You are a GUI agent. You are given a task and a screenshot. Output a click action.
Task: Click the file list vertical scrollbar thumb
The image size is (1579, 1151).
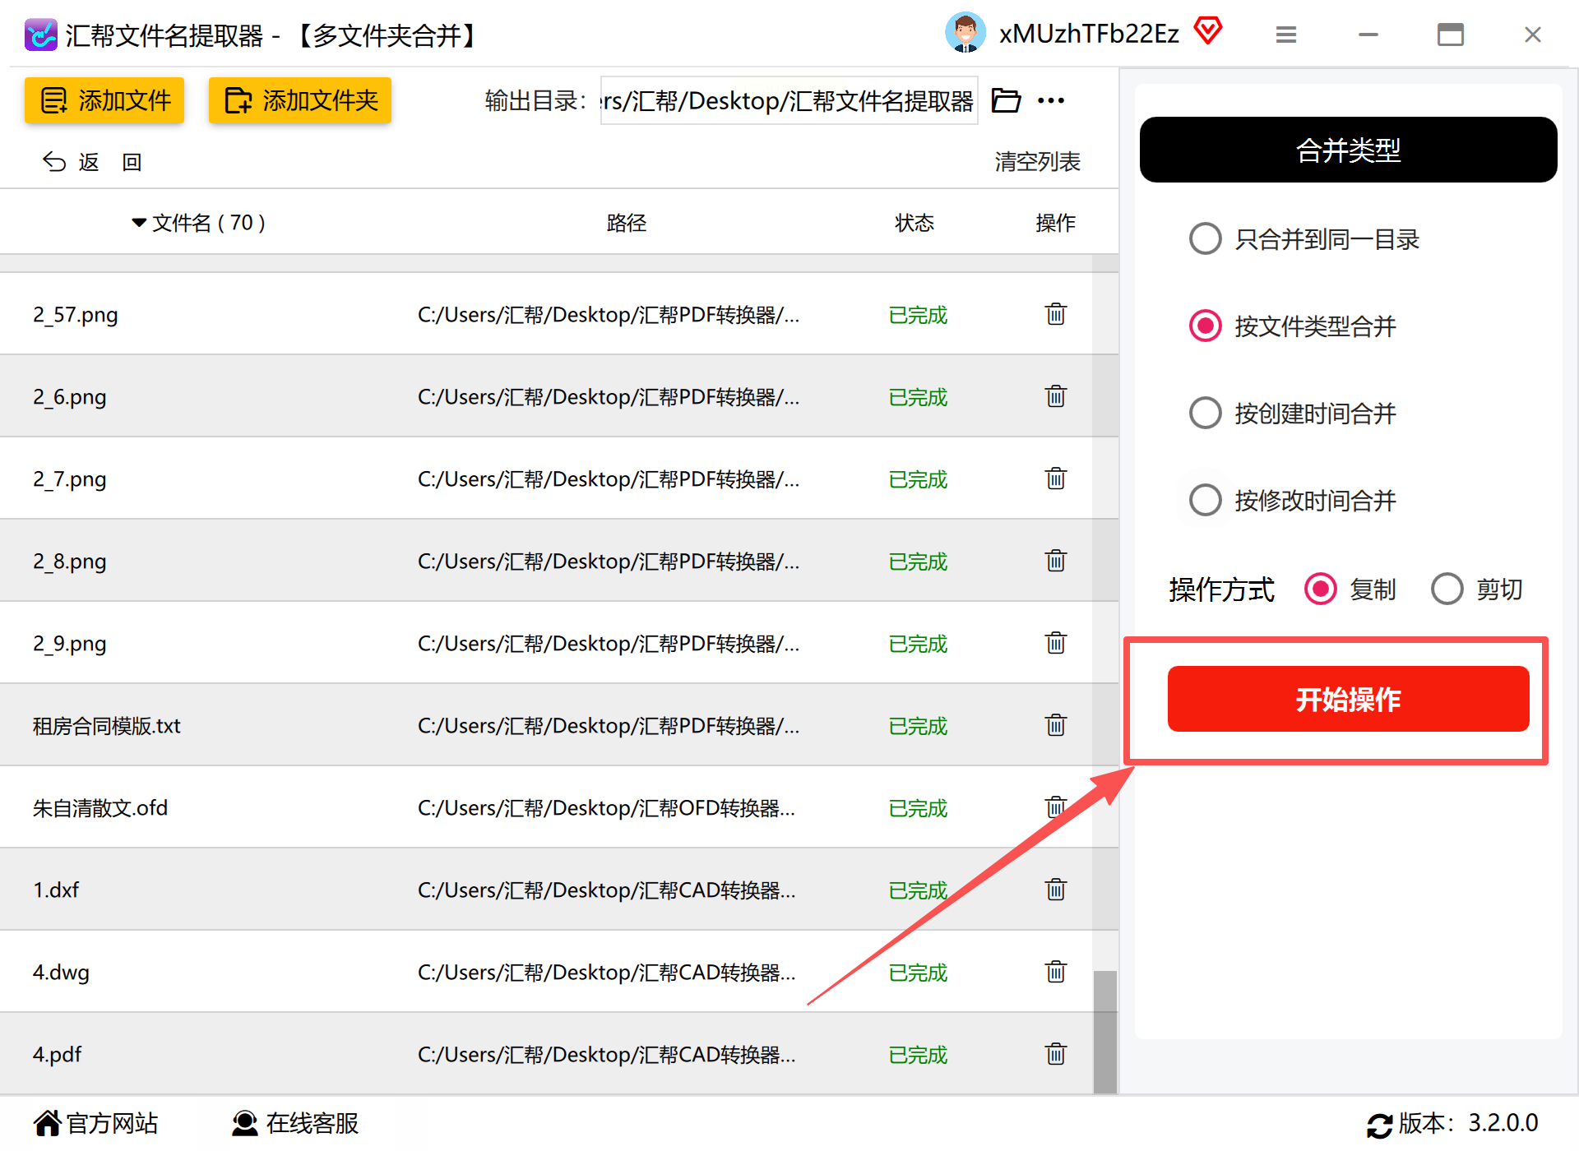coord(1104,1032)
